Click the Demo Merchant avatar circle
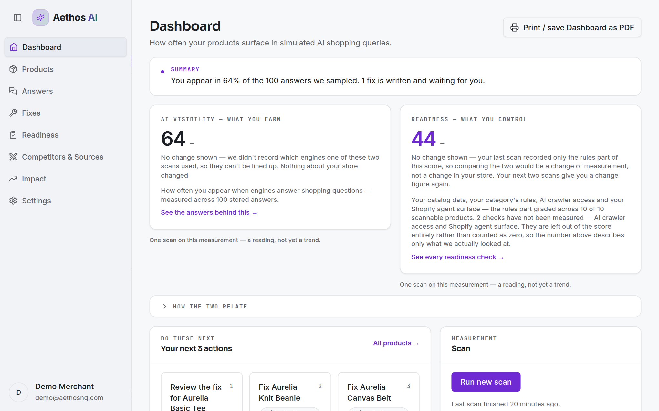Image resolution: width=659 pixels, height=411 pixels. (x=19, y=392)
